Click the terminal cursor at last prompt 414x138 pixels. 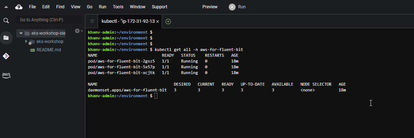click(x=156, y=96)
